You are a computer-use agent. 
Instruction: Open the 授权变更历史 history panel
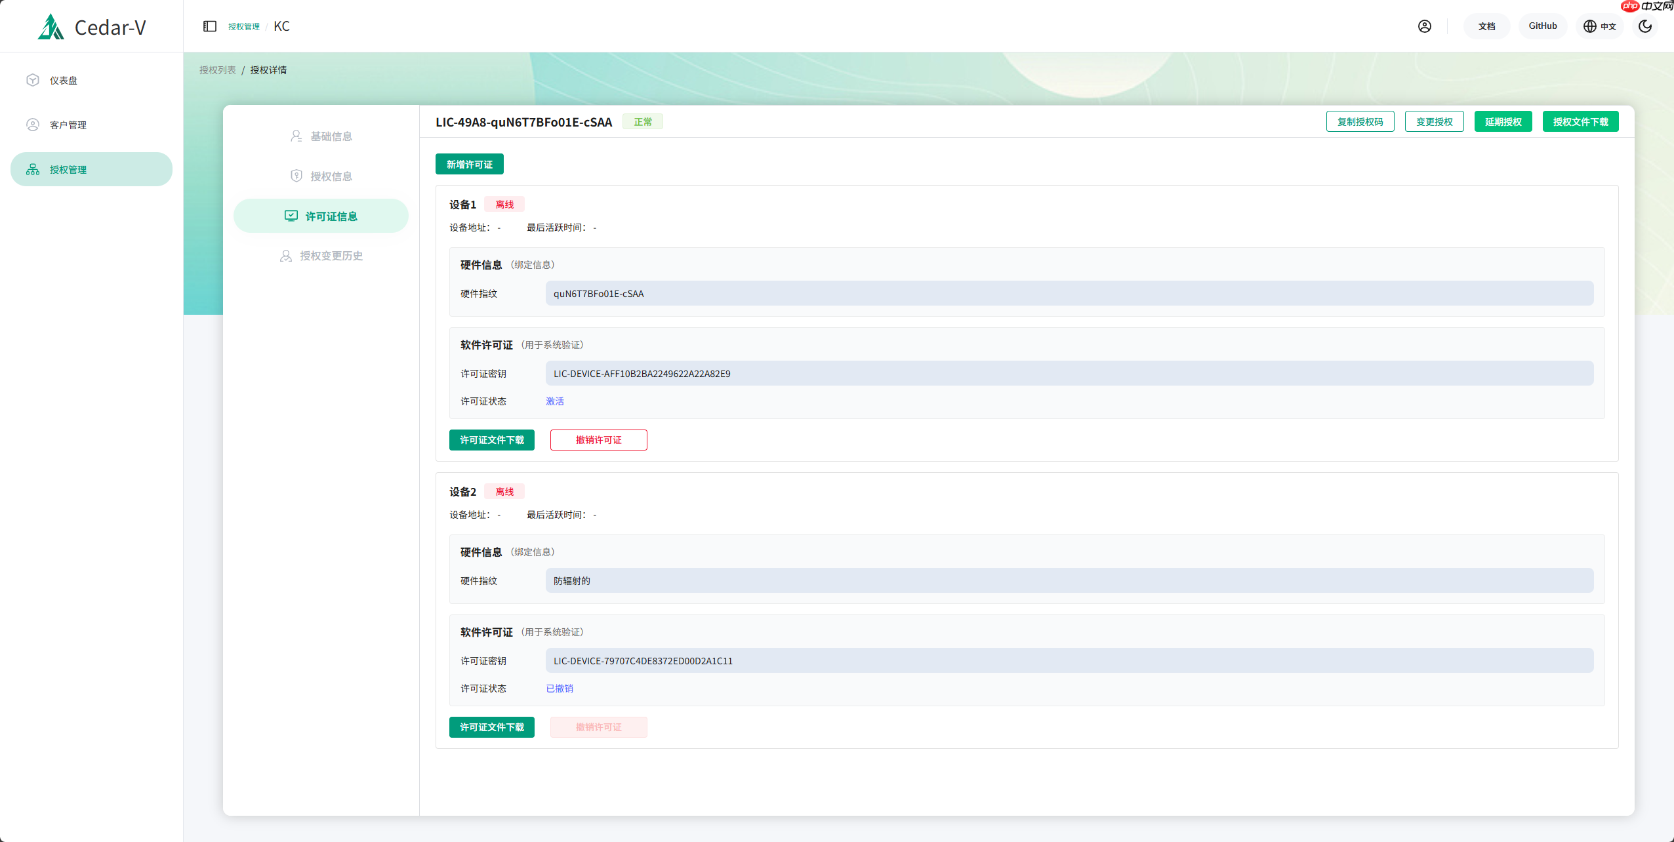click(321, 256)
